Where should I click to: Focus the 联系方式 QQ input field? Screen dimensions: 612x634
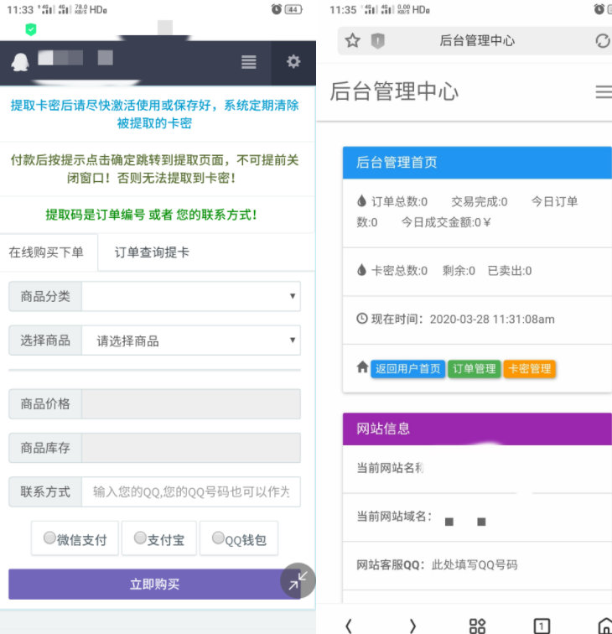tap(191, 491)
